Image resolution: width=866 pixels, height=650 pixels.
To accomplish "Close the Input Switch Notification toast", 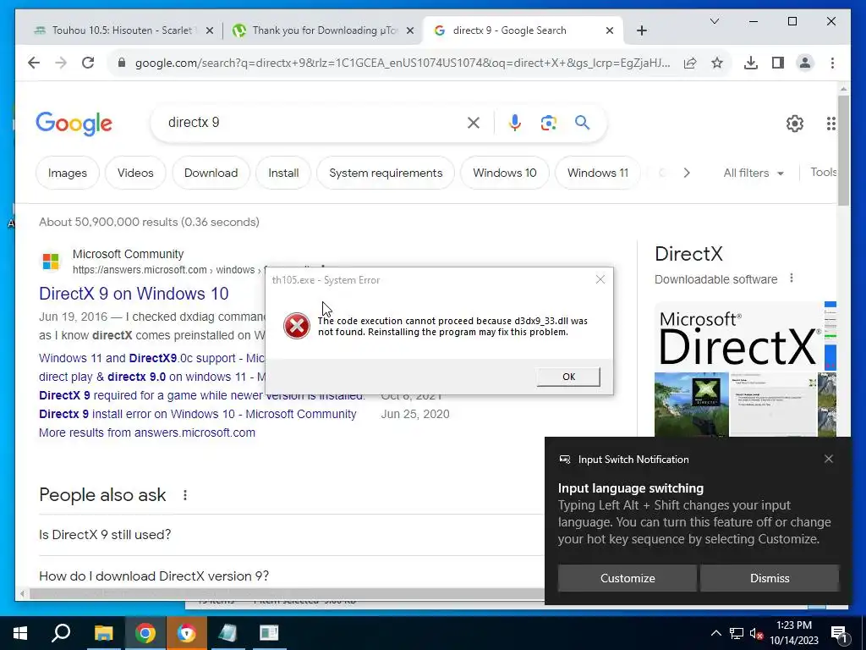I will tap(829, 459).
